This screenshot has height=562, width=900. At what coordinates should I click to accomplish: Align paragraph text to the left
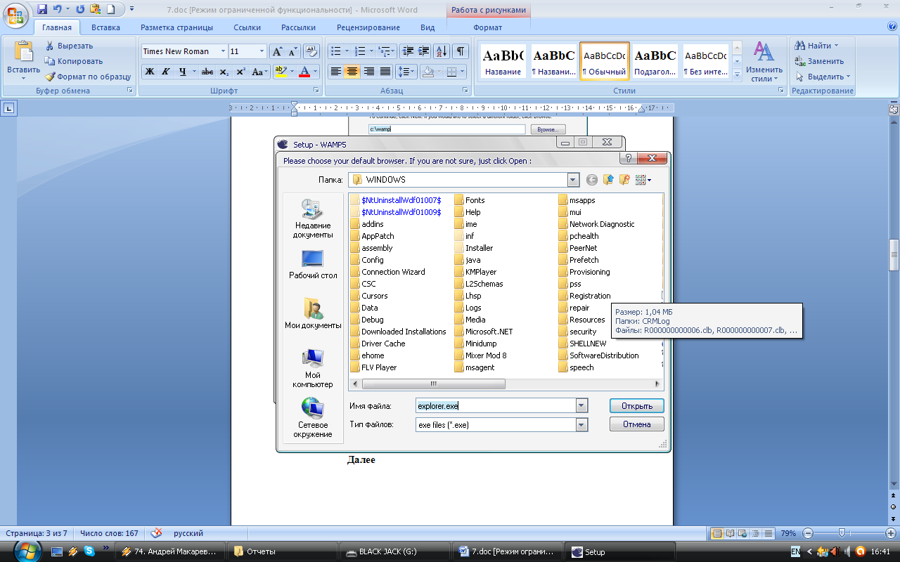tap(336, 72)
